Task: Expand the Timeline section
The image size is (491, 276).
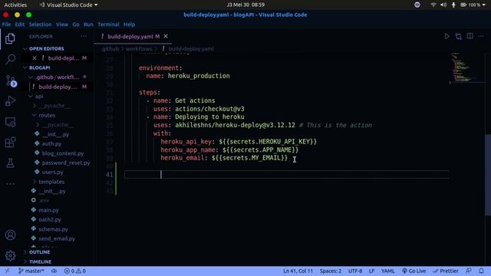Action: (x=40, y=261)
